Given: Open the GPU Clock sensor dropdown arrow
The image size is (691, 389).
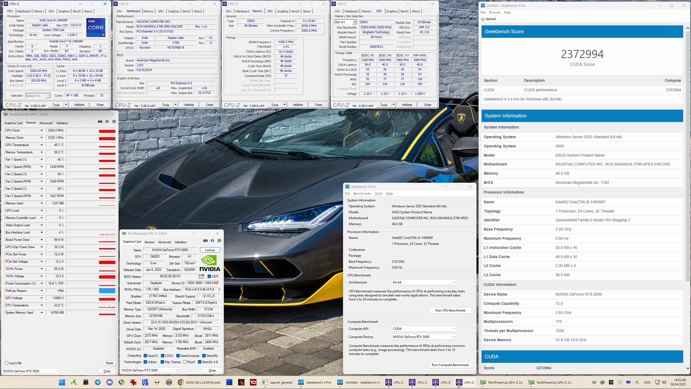Looking at the screenshot, I should [x=42, y=130].
